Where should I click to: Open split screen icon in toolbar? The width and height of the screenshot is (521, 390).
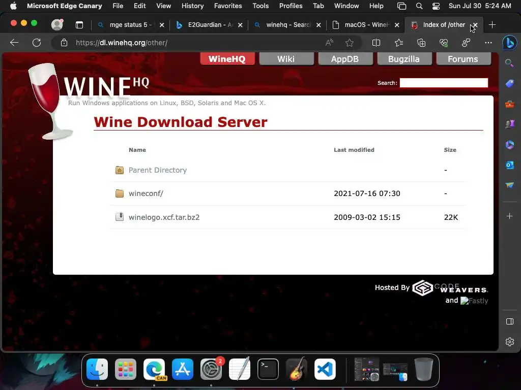tap(376, 43)
